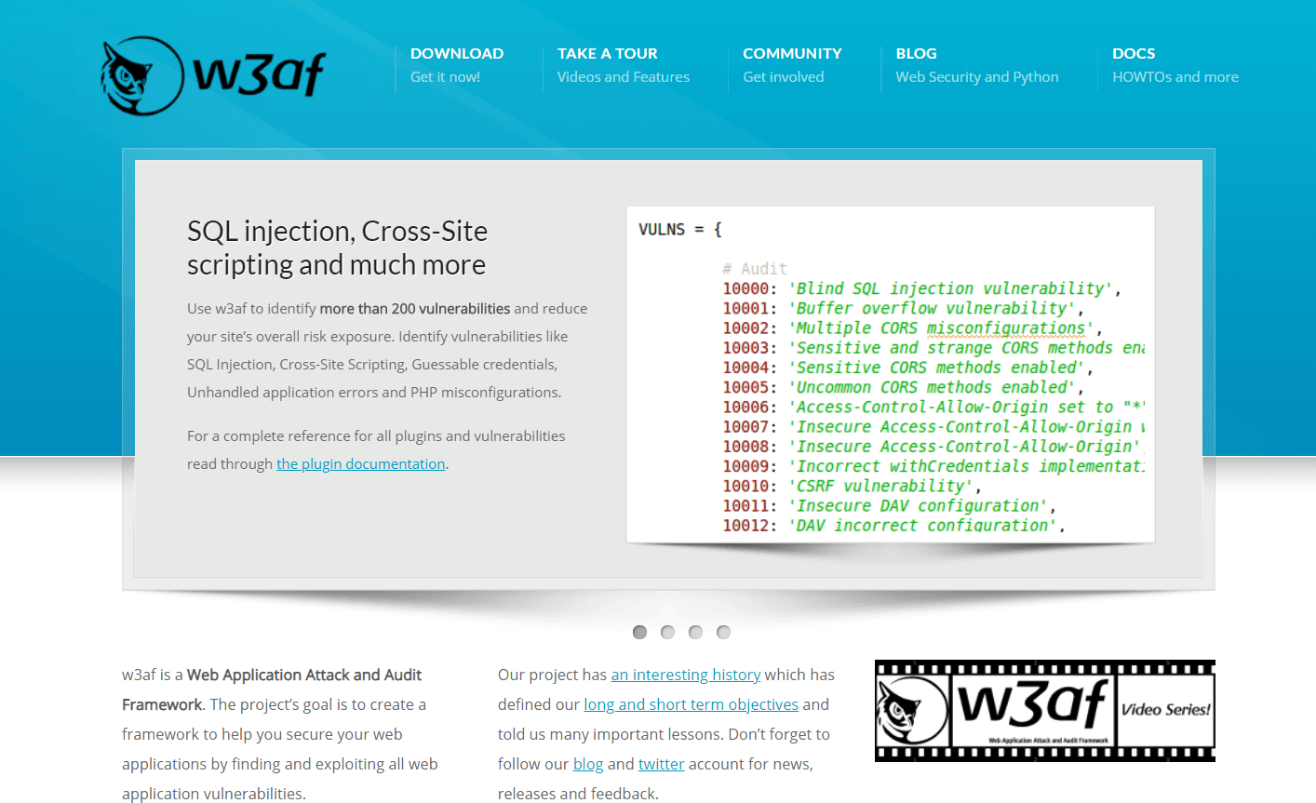The height and width of the screenshot is (803, 1316).
Task: Click code line 10005 Uncommon CORS methods
Action: [903, 387]
